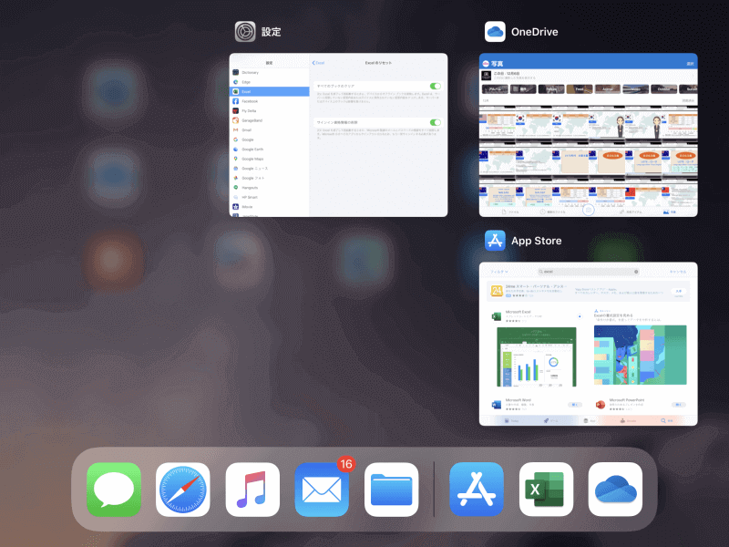Select GarageBand in the Settings sidebar
Viewport: 729px width, 547px height.
point(269,120)
